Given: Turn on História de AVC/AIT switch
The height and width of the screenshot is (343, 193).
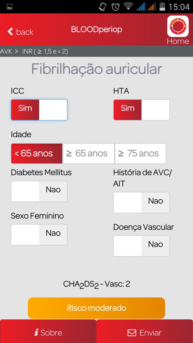Looking at the screenshot, I should tap(142, 203).
